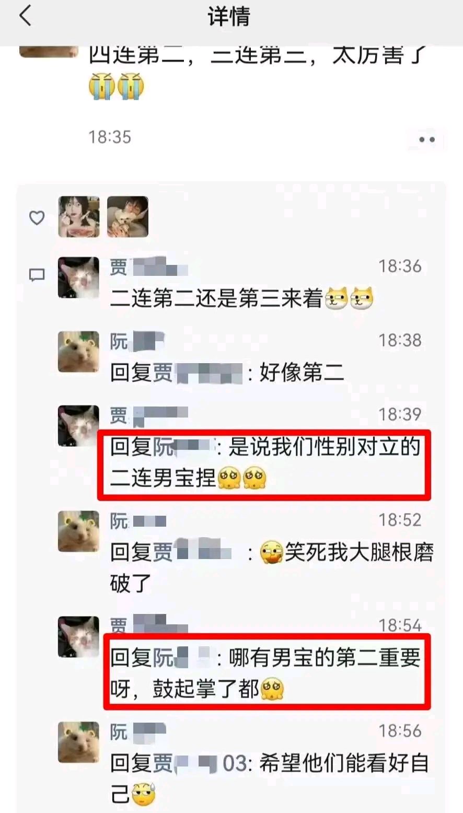Tap the heart like icon
The image size is (463, 813).
[37, 218]
